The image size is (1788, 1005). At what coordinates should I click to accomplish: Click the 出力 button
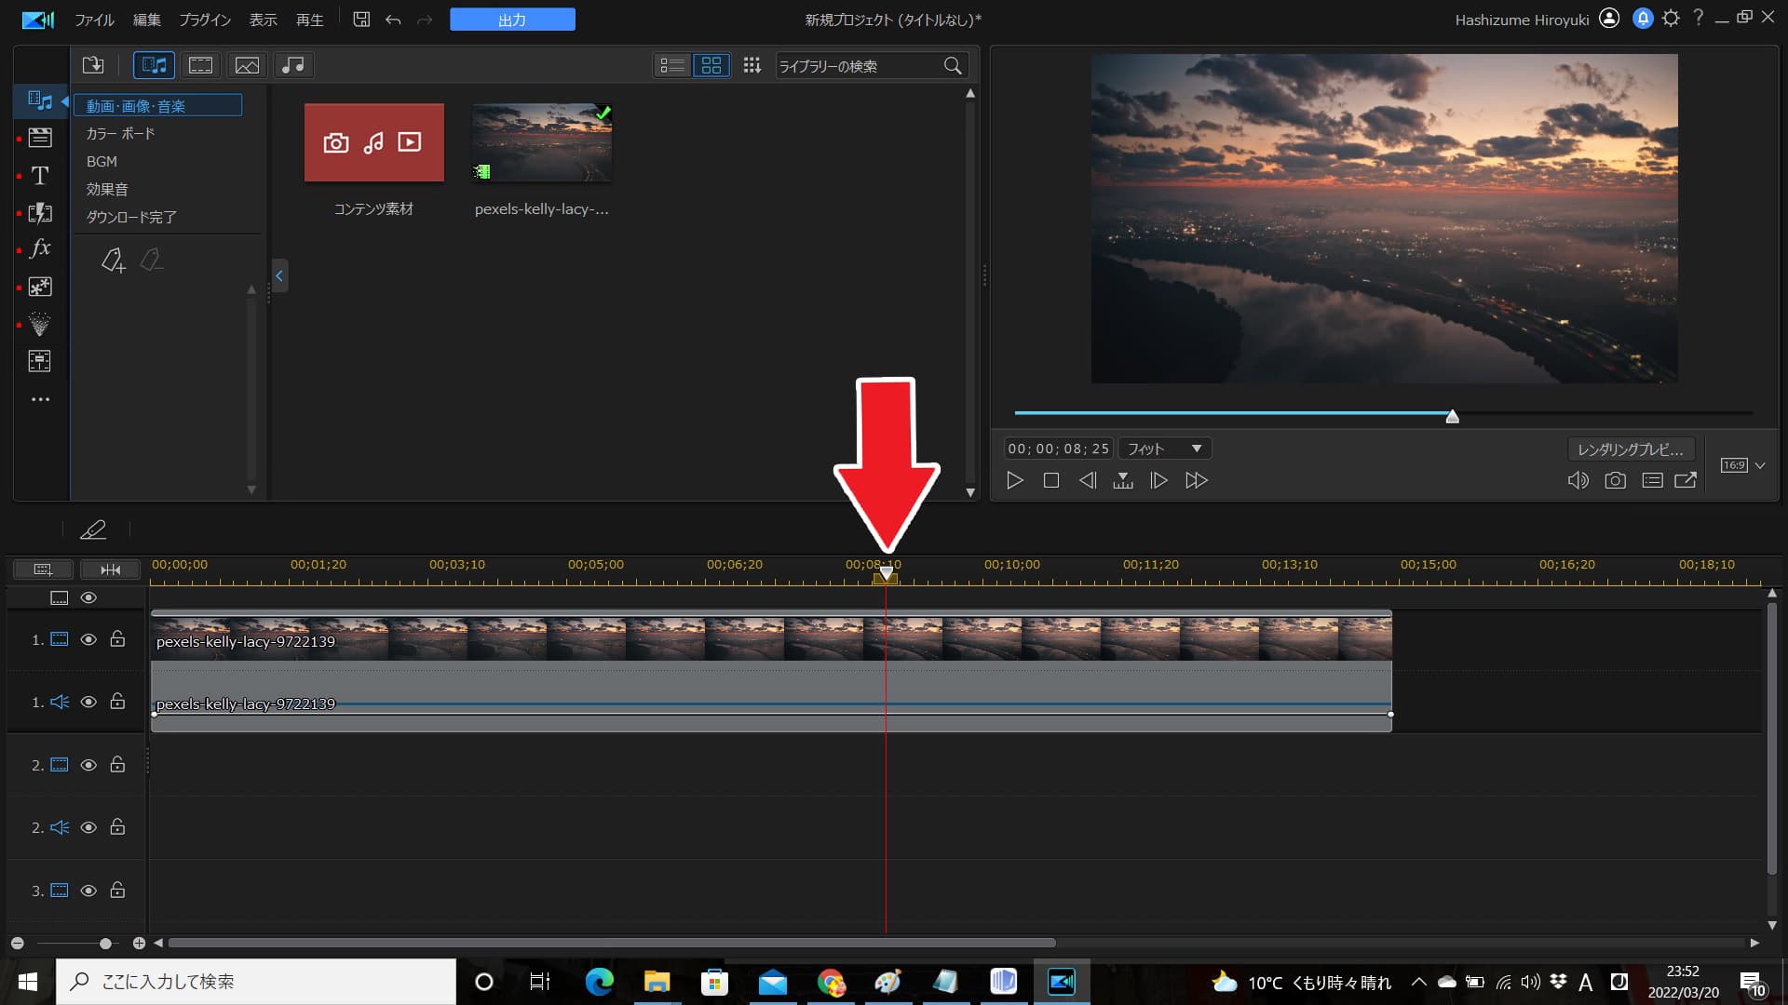pos(512,20)
